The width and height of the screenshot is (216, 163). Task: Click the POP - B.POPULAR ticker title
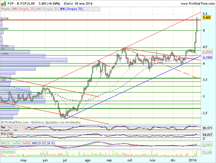coord(21,4)
